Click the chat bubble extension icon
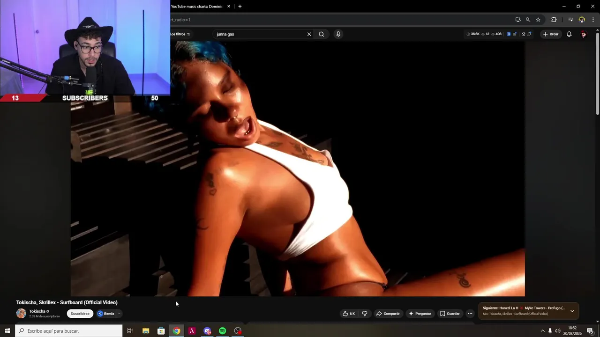The image size is (600, 337). (529, 34)
